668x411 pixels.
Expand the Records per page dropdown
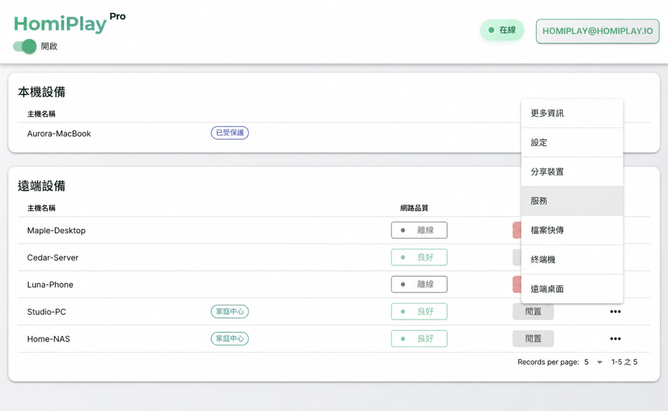(x=593, y=362)
